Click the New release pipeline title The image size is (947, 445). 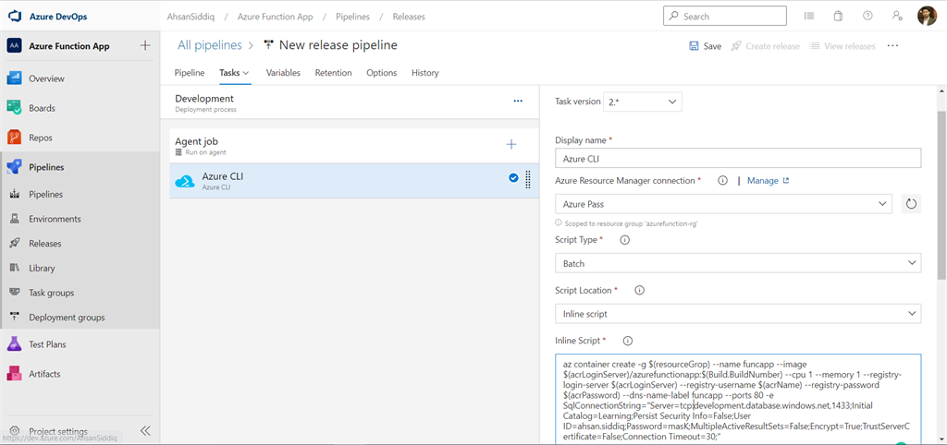pyautogui.click(x=338, y=45)
